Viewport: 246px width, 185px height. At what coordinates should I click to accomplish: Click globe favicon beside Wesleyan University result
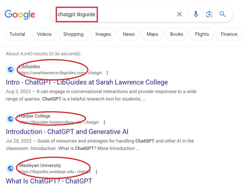click(x=11, y=169)
